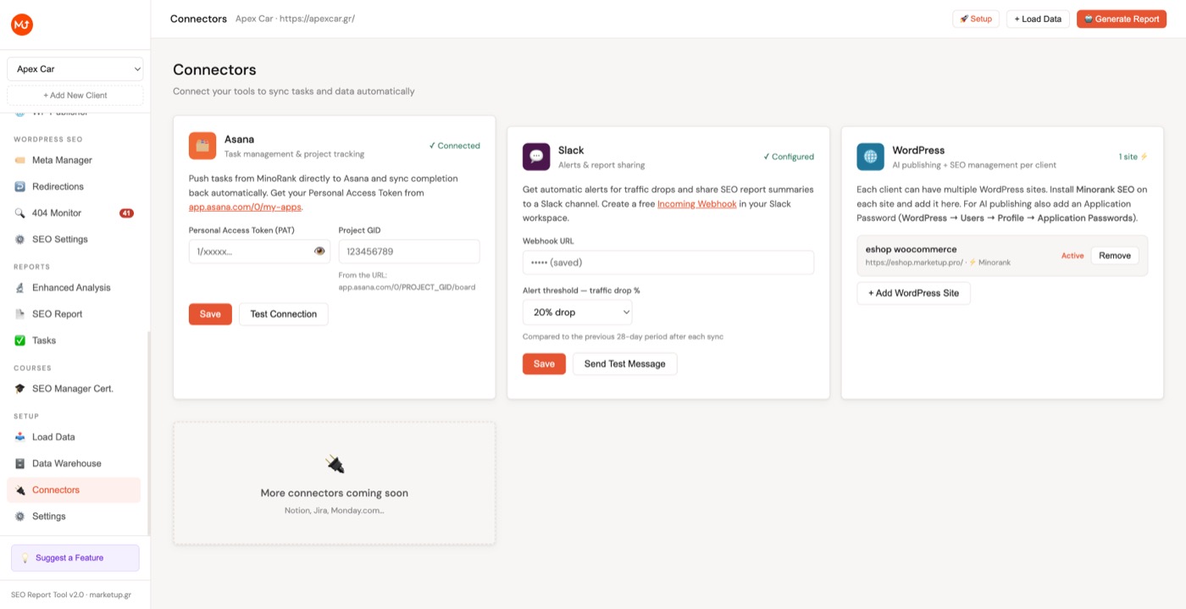
Task: Click the plug icon in coming-soon card
Action: pos(335,464)
